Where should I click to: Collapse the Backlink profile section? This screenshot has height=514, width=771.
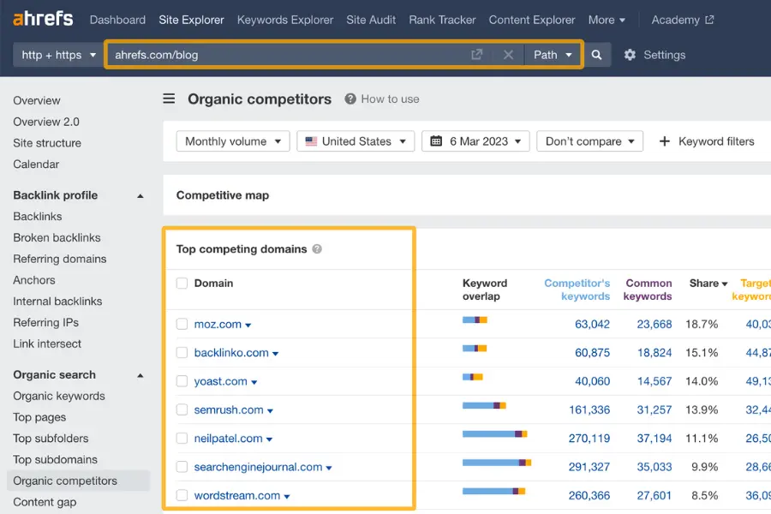[x=140, y=194]
